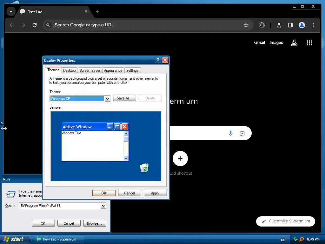Open the profile avatar menu
The width and height of the screenshot is (325, 244).
302,25
